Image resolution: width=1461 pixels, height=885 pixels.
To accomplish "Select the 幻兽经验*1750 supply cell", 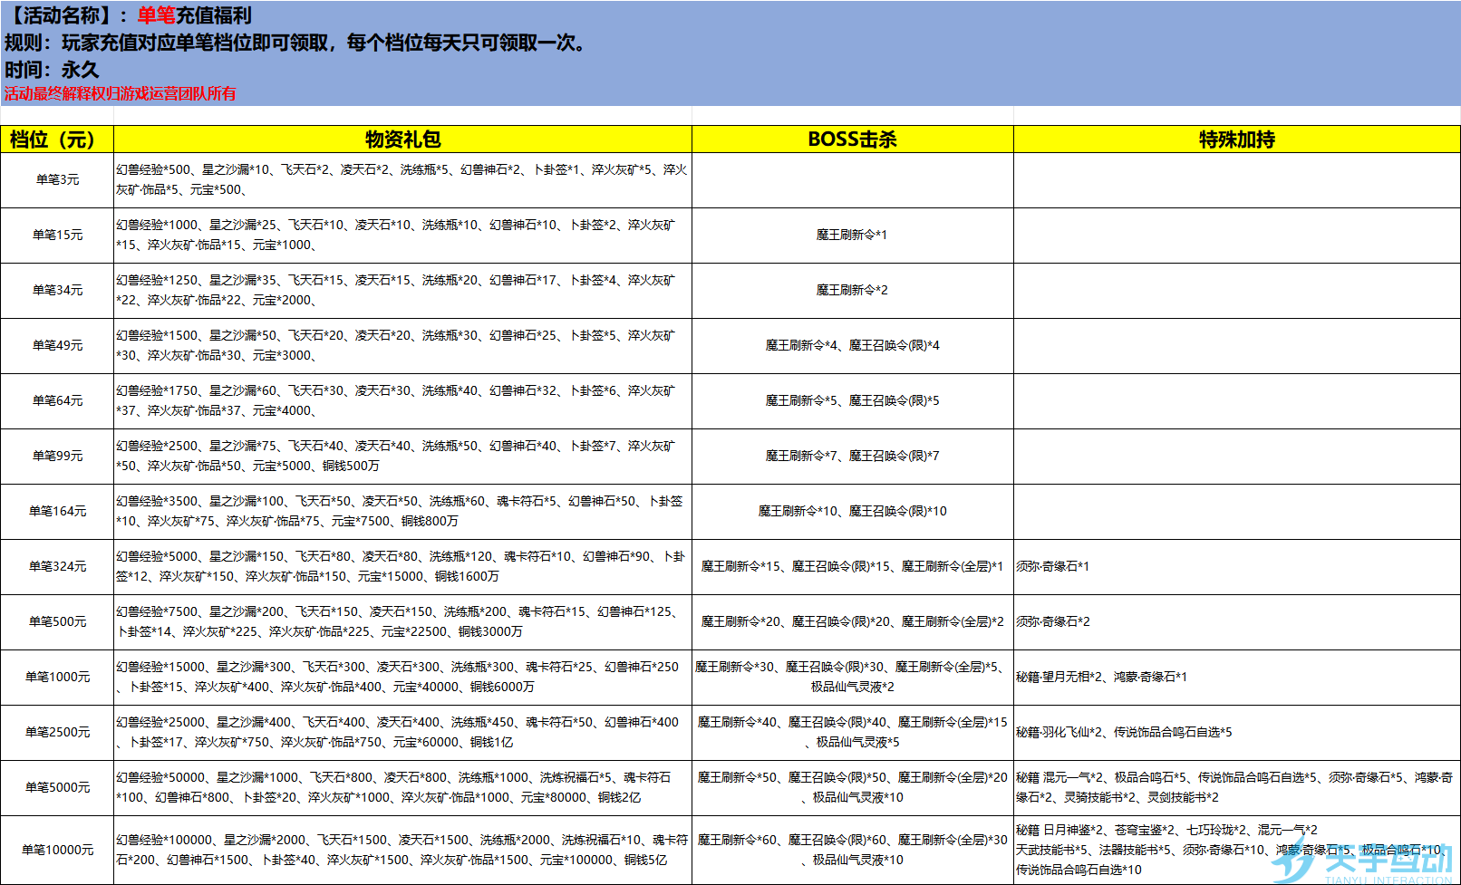I will [402, 401].
